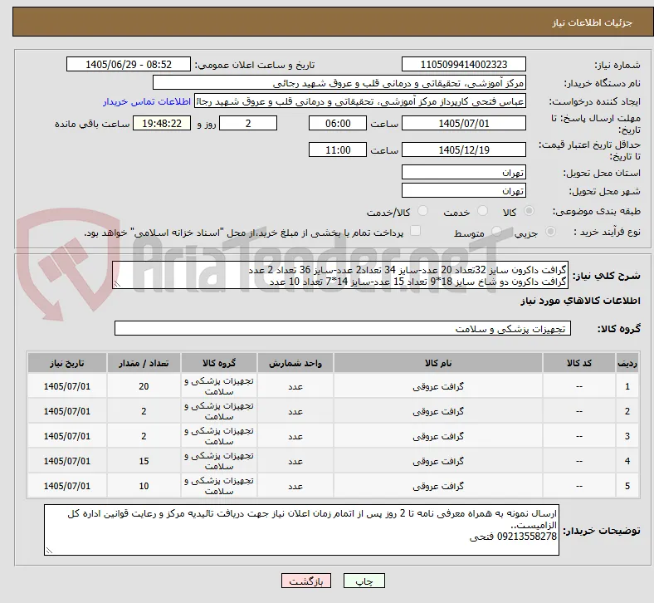Click quantity 15 in row 4
This screenshot has height=603, width=654.
click(x=144, y=461)
